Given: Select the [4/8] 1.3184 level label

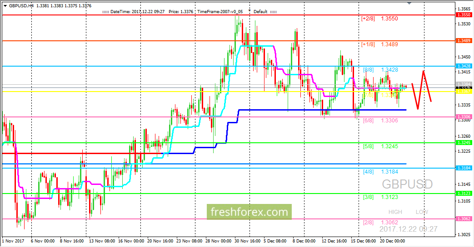Looking at the screenshot, I should pyautogui.click(x=380, y=172).
